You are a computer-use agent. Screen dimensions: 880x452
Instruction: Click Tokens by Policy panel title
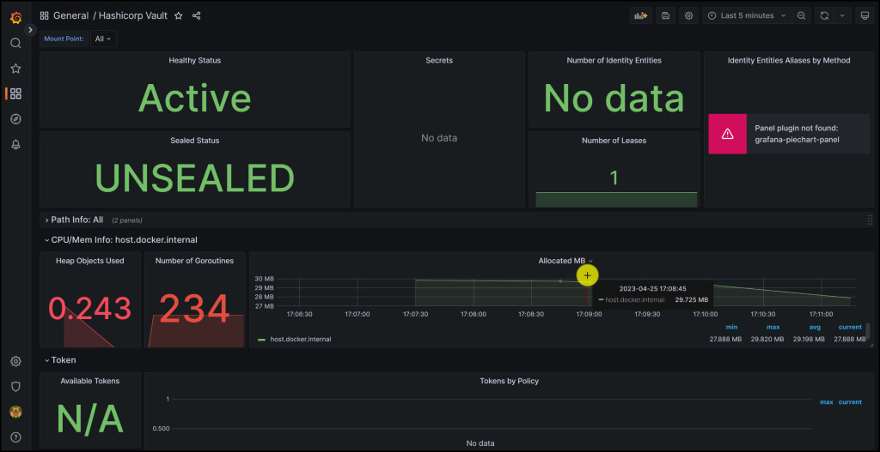pyautogui.click(x=509, y=381)
